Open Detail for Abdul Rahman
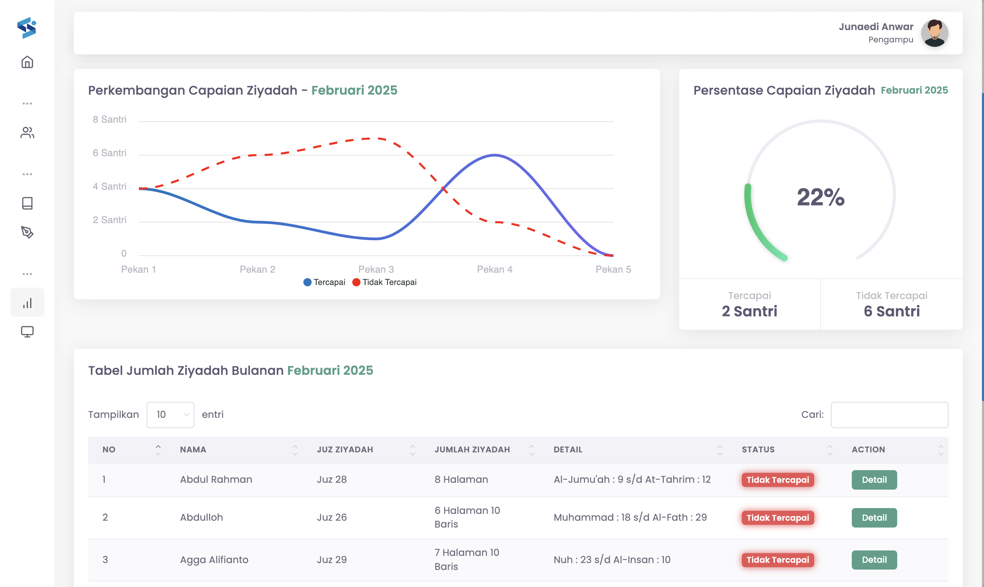 coord(874,480)
